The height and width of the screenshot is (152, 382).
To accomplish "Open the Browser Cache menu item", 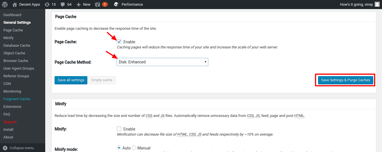I will pyautogui.click(x=16, y=61).
